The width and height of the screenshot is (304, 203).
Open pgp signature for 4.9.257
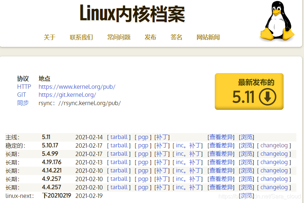143,179
